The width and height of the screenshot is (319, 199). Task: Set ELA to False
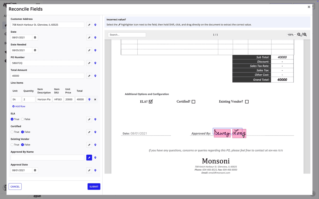point(23,119)
